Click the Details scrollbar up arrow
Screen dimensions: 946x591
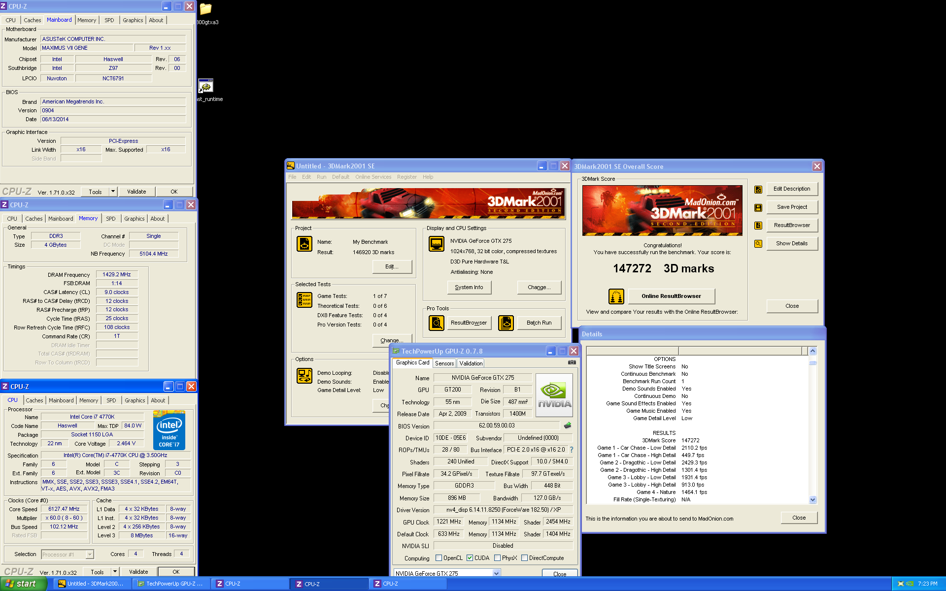coord(812,351)
